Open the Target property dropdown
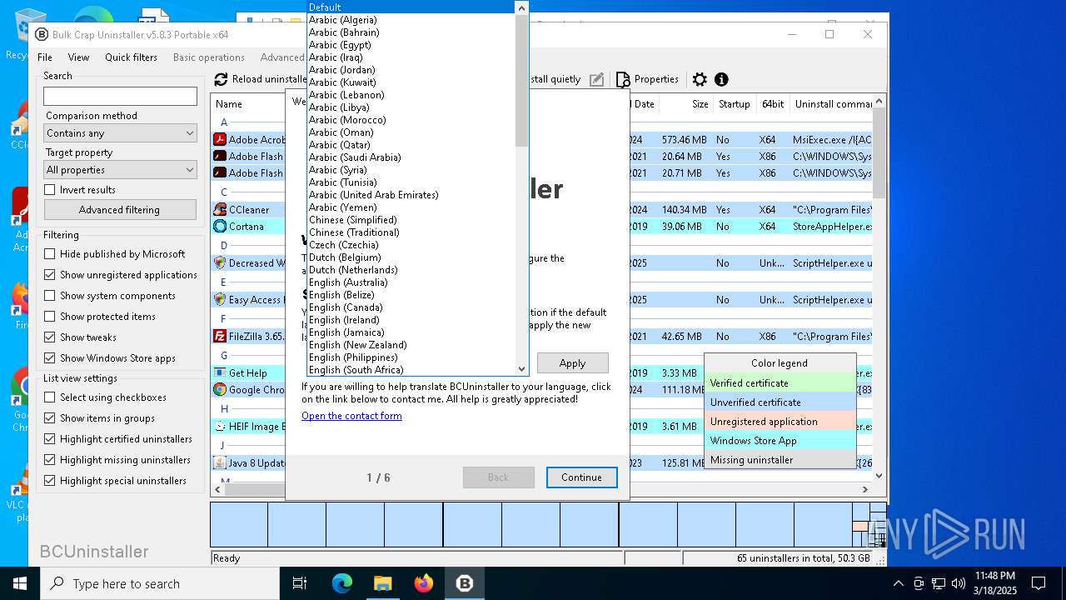This screenshot has width=1066, height=600. tap(120, 170)
